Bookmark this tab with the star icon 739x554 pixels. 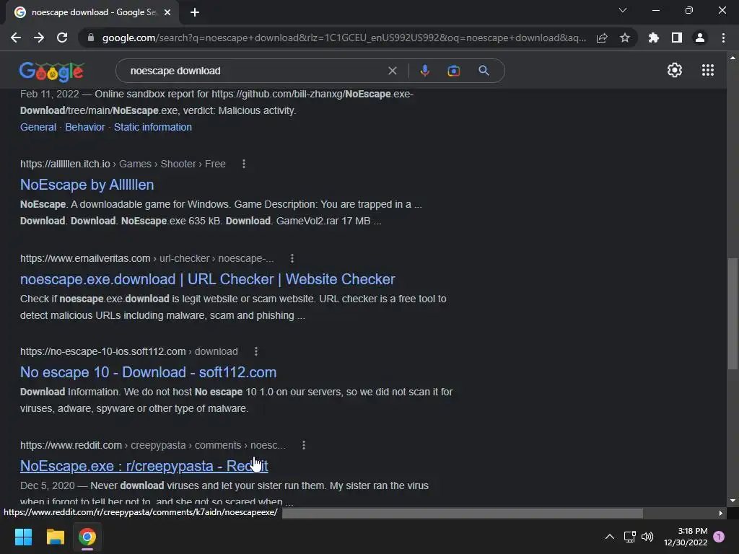click(x=625, y=38)
